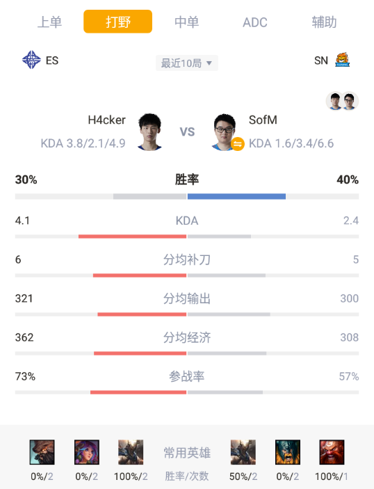Open H4cker's player portrait
The image size is (374, 489).
[149, 132]
